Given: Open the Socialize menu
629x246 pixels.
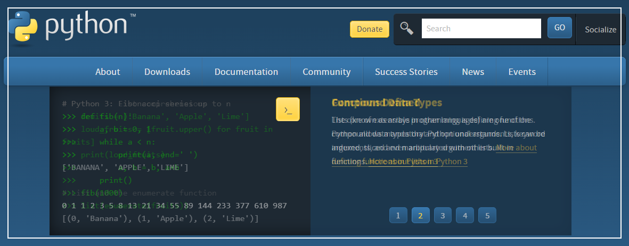Looking at the screenshot, I should [x=600, y=29].
